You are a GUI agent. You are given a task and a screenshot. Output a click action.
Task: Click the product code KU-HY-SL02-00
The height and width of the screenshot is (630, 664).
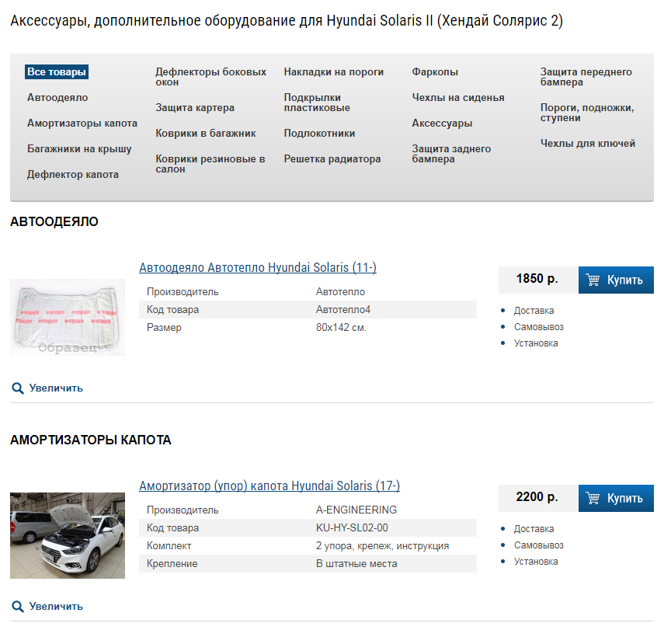point(352,528)
